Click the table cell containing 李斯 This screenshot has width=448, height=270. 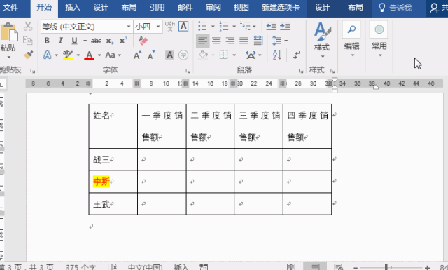coord(113,182)
